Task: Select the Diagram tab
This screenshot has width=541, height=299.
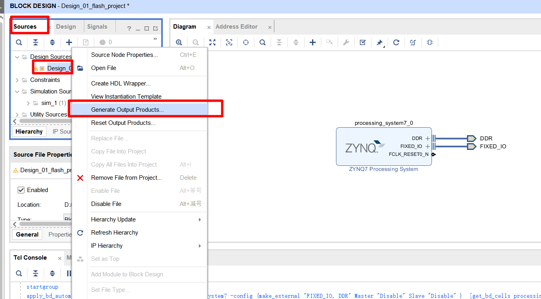Action: click(185, 27)
